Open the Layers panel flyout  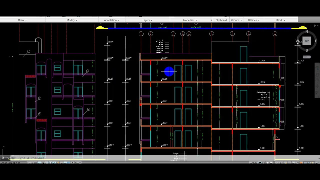click(x=147, y=20)
